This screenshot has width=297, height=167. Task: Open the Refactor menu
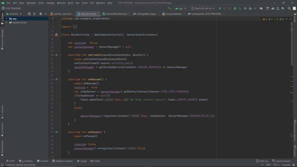coord(61,3)
